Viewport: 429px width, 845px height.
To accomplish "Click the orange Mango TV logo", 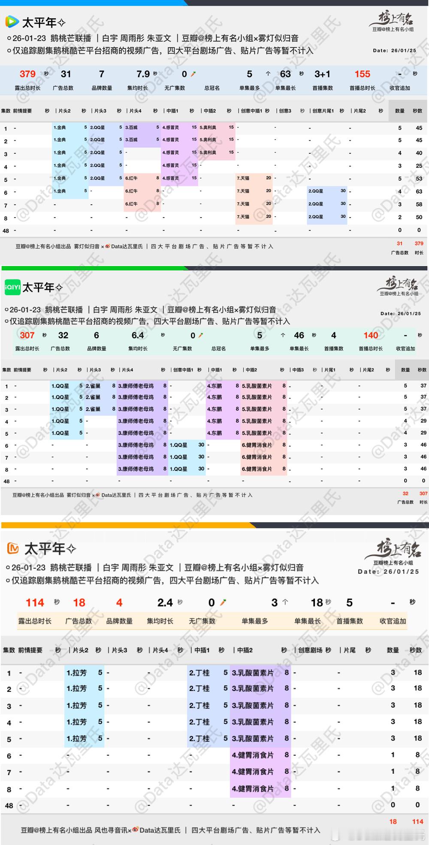I will 13,548.
